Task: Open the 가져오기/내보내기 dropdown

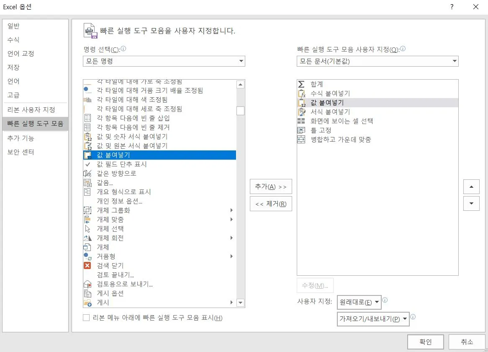Action: coord(372,319)
